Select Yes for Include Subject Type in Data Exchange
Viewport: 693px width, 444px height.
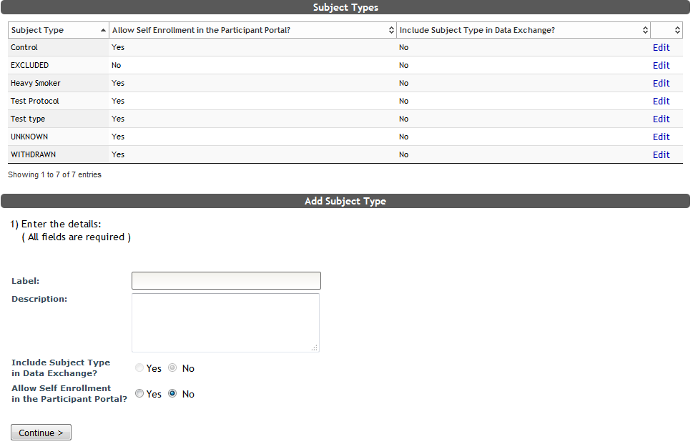point(139,367)
